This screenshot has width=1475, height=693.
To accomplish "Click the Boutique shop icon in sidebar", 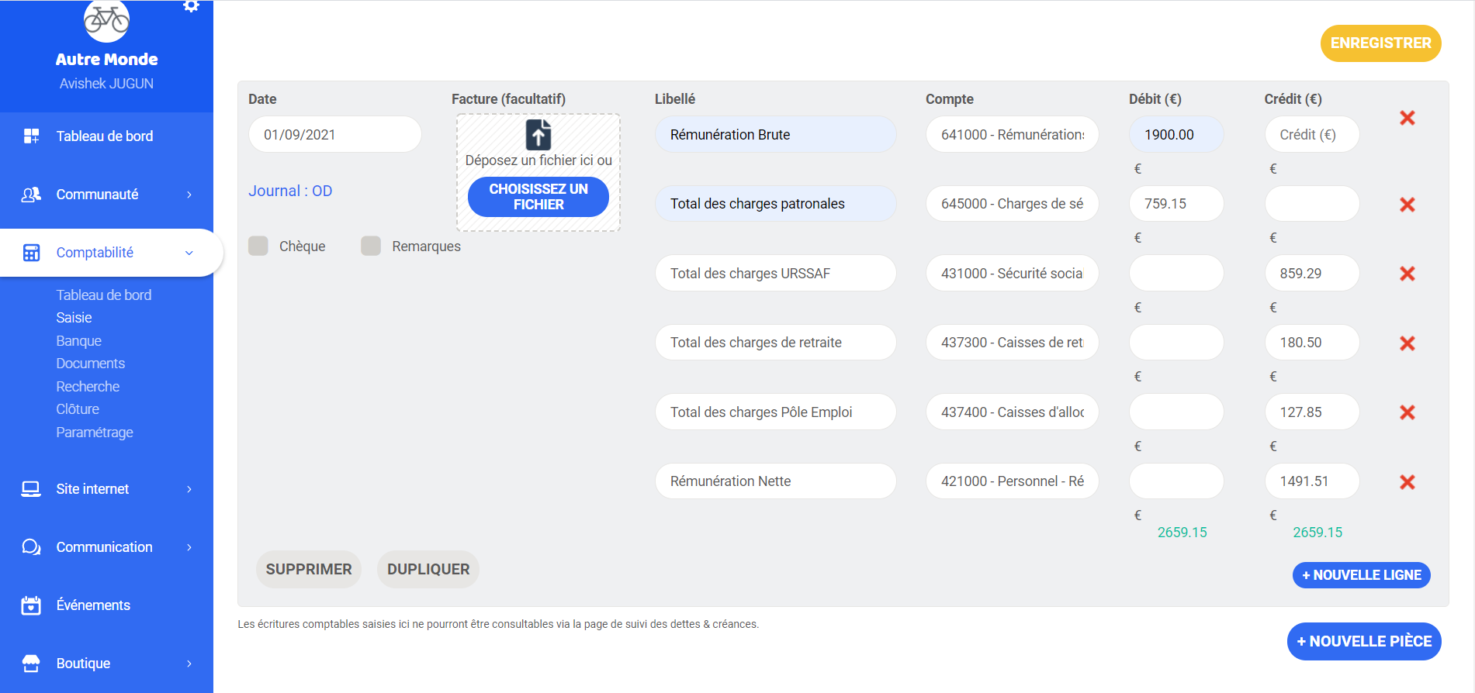I will [31, 664].
